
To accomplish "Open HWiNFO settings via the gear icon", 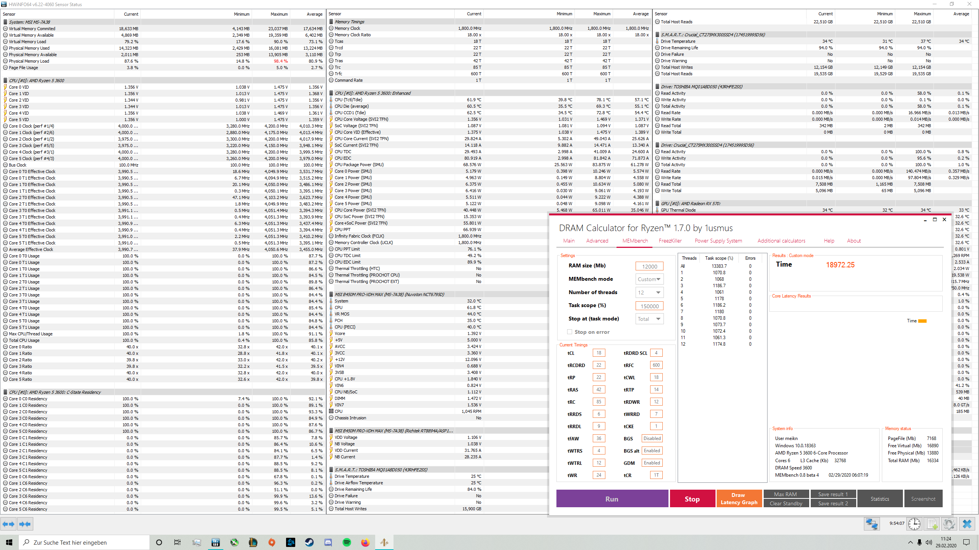I will pos(950,524).
